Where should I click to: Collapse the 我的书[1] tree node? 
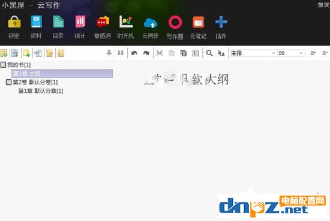click(3, 65)
